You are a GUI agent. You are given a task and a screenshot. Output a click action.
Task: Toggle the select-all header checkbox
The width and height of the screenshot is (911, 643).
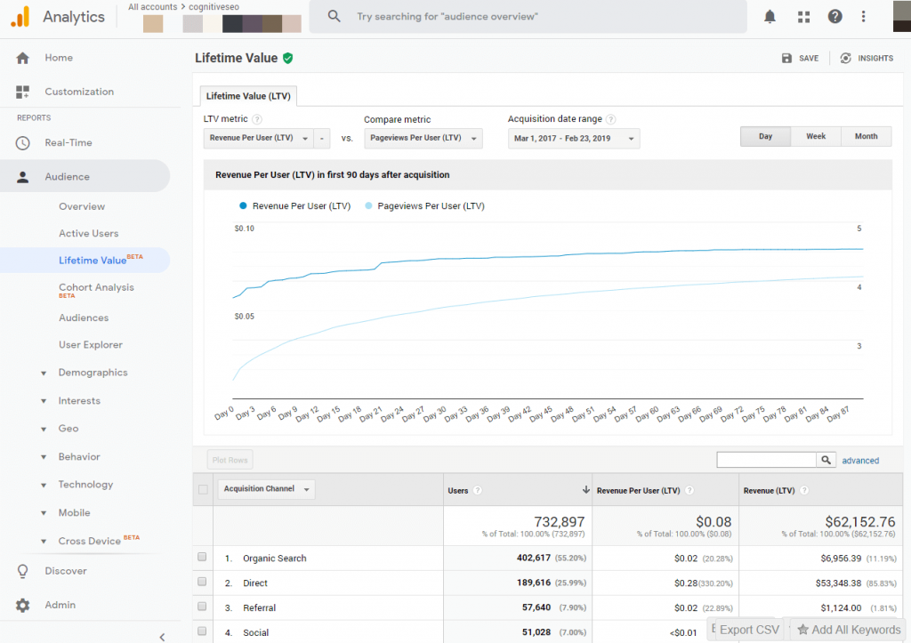pos(203,489)
